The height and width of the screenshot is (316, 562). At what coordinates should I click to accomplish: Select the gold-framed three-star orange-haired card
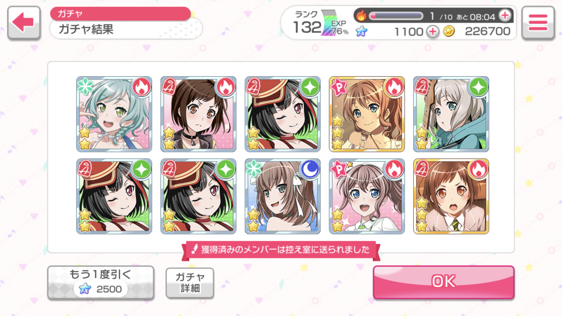tap(367, 114)
